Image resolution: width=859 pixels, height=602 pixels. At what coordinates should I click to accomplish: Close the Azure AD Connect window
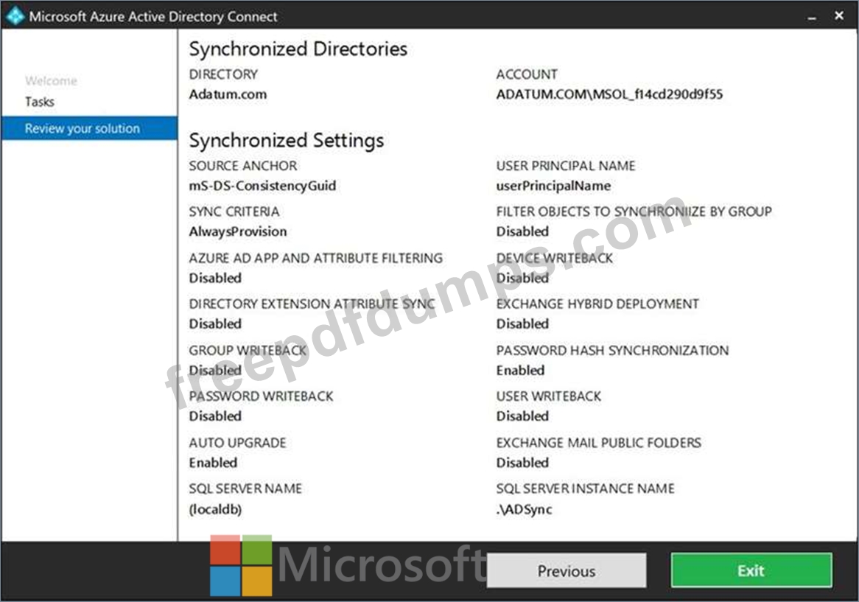point(838,16)
